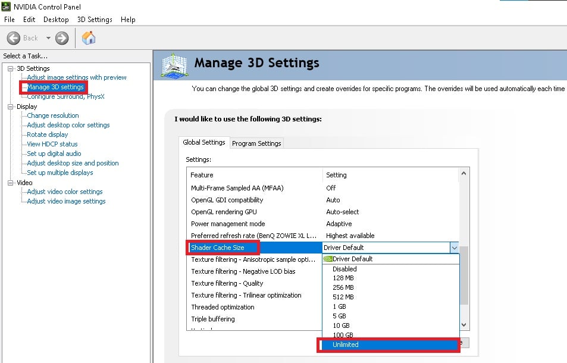Open Set up multiple displays link
The width and height of the screenshot is (567, 363).
tap(60, 173)
